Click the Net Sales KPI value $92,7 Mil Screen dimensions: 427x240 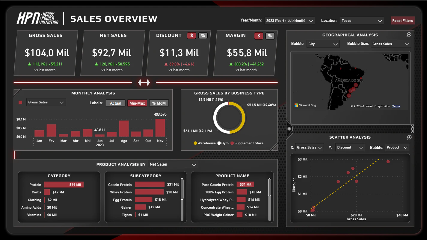click(x=112, y=53)
